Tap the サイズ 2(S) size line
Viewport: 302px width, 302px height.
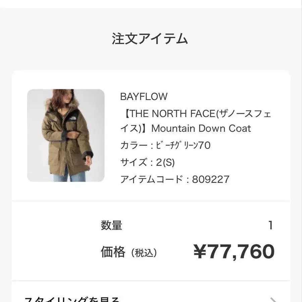pos(147,162)
